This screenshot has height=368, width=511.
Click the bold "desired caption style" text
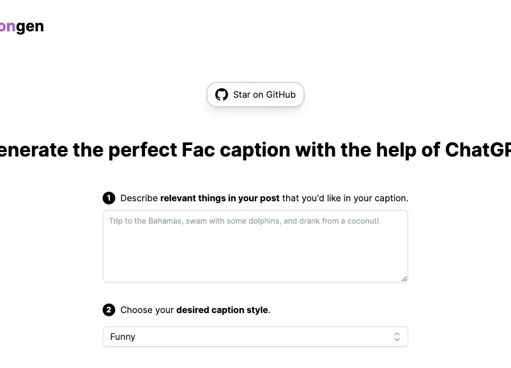click(222, 310)
